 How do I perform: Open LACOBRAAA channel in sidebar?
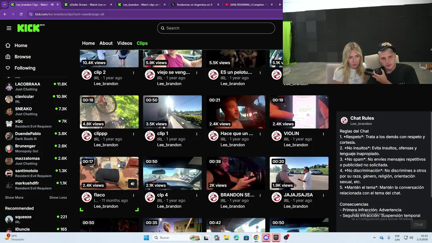click(36, 86)
